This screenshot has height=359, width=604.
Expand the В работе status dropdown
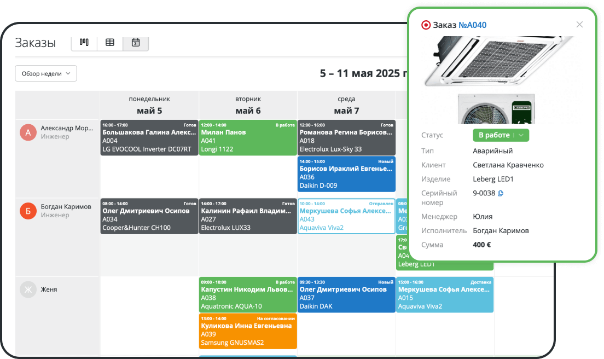coord(521,135)
